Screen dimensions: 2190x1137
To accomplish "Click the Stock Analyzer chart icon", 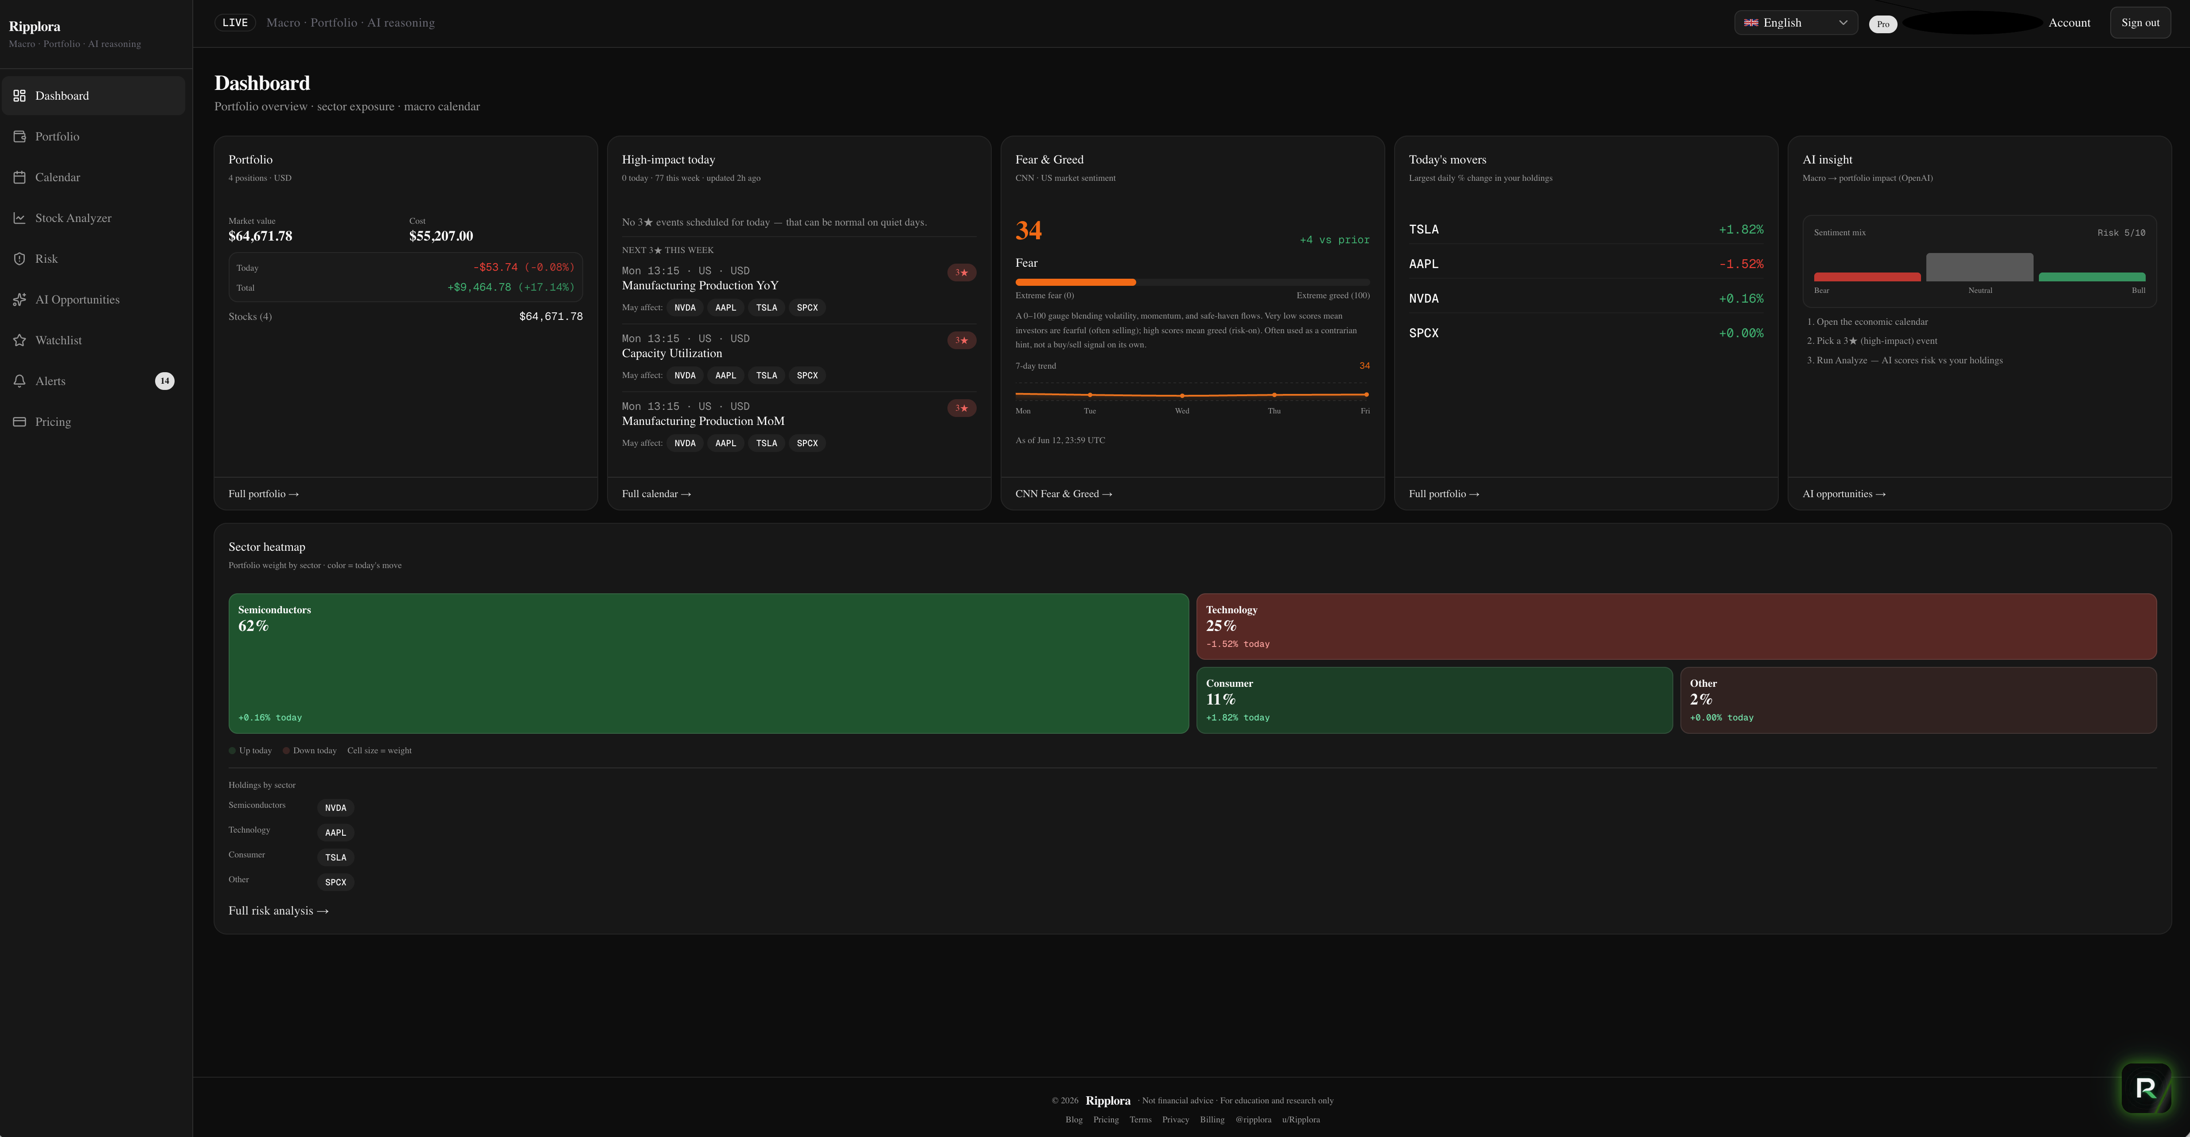I will 19,218.
